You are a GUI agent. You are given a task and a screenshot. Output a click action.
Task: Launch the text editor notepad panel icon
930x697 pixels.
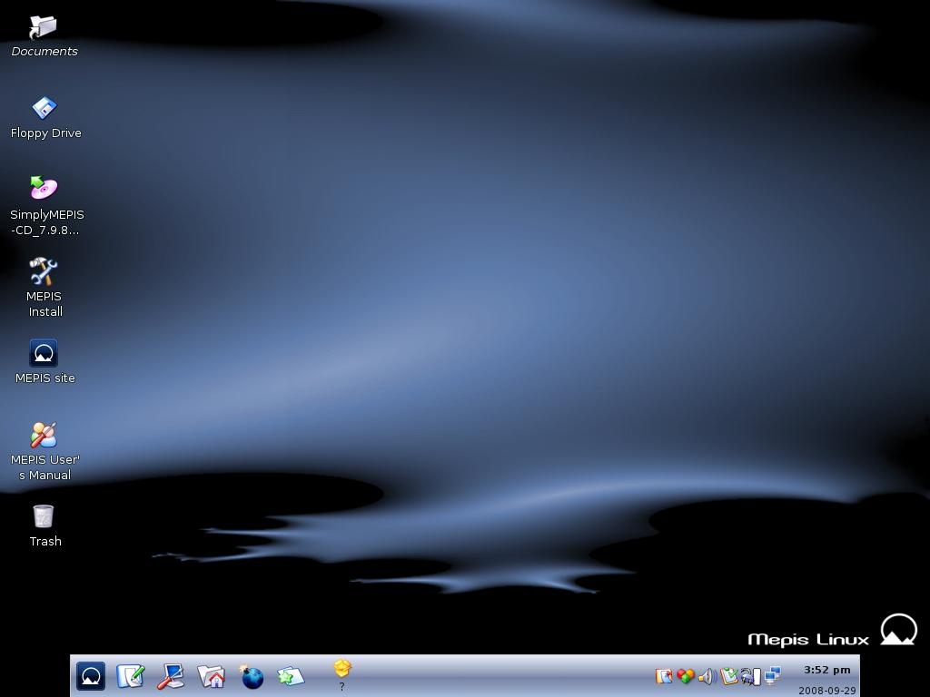[x=131, y=676]
